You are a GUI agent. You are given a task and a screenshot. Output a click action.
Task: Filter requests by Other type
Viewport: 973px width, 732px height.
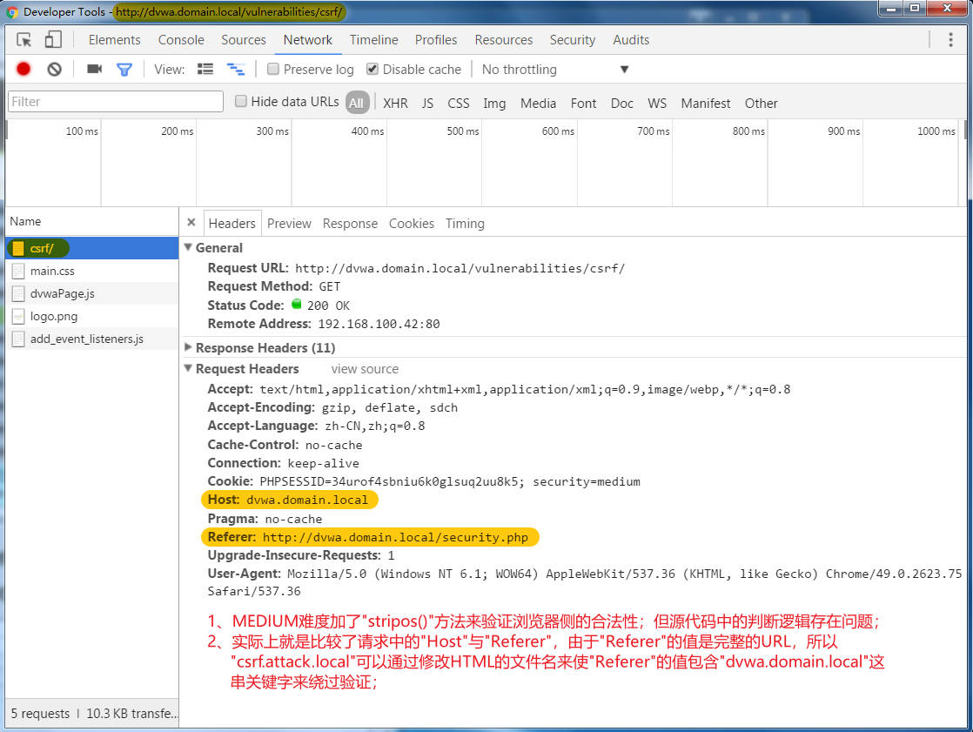click(761, 103)
